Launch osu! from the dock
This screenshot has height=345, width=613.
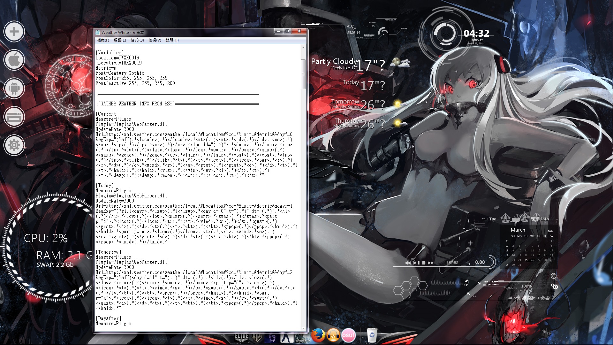(348, 335)
